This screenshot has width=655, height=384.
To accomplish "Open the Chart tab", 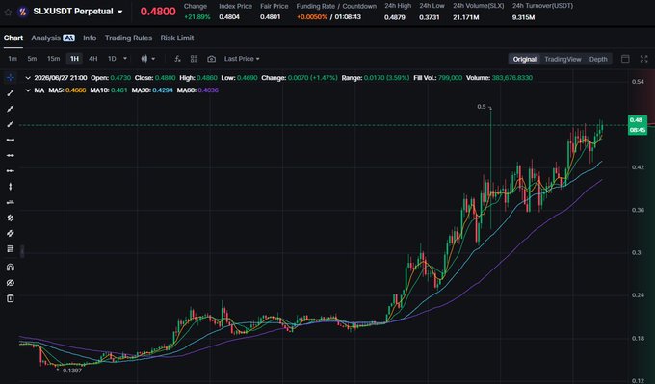I will point(13,38).
